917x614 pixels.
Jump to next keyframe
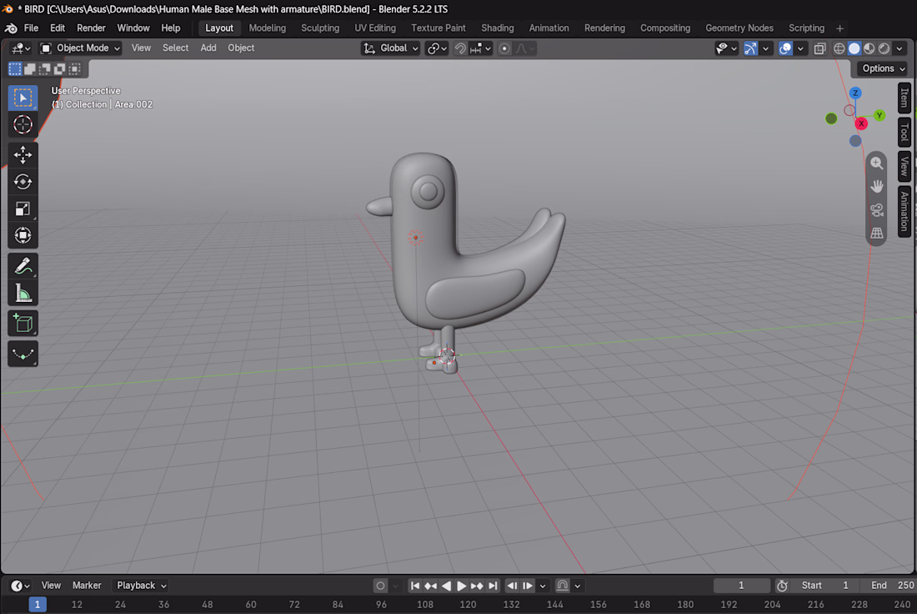[x=477, y=586]
